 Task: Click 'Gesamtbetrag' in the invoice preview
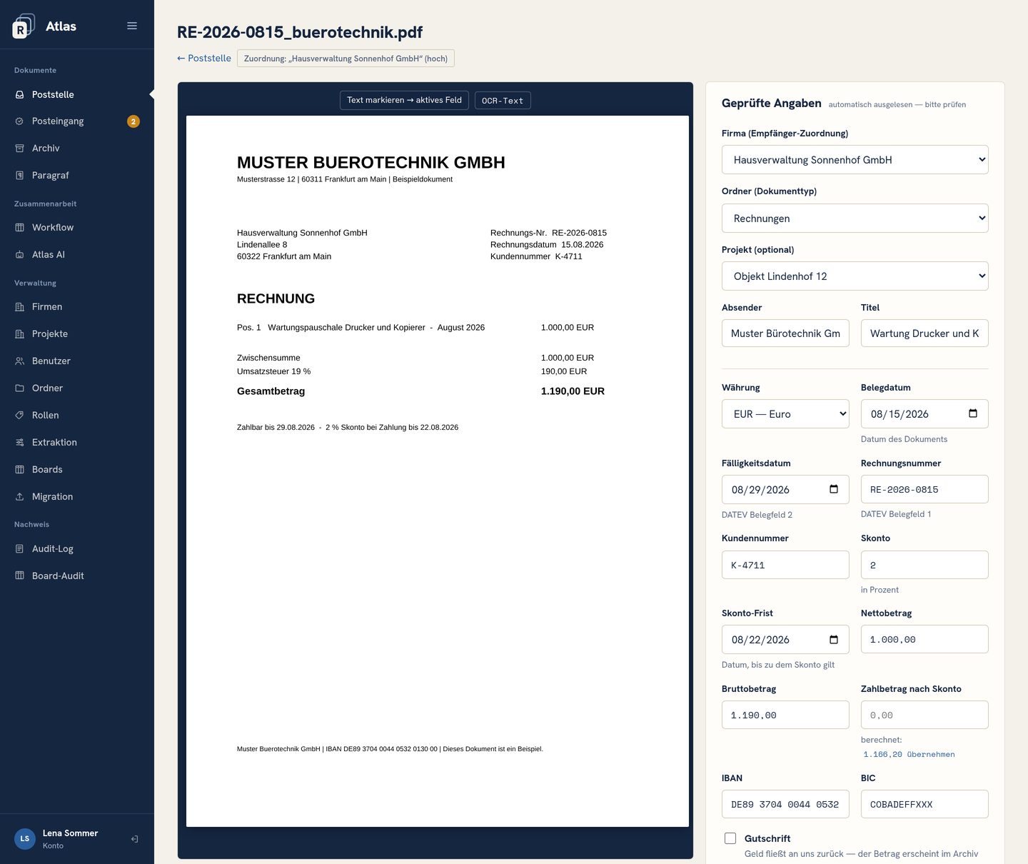click(x=271, y=391)
